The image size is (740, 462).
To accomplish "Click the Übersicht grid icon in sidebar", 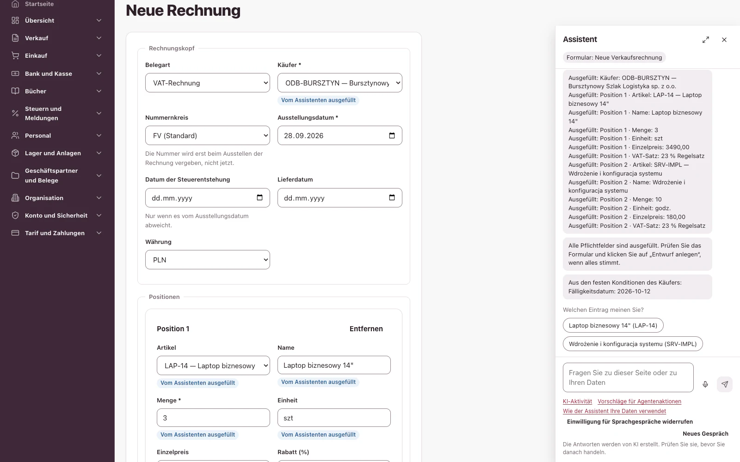I will click(15, 20).
